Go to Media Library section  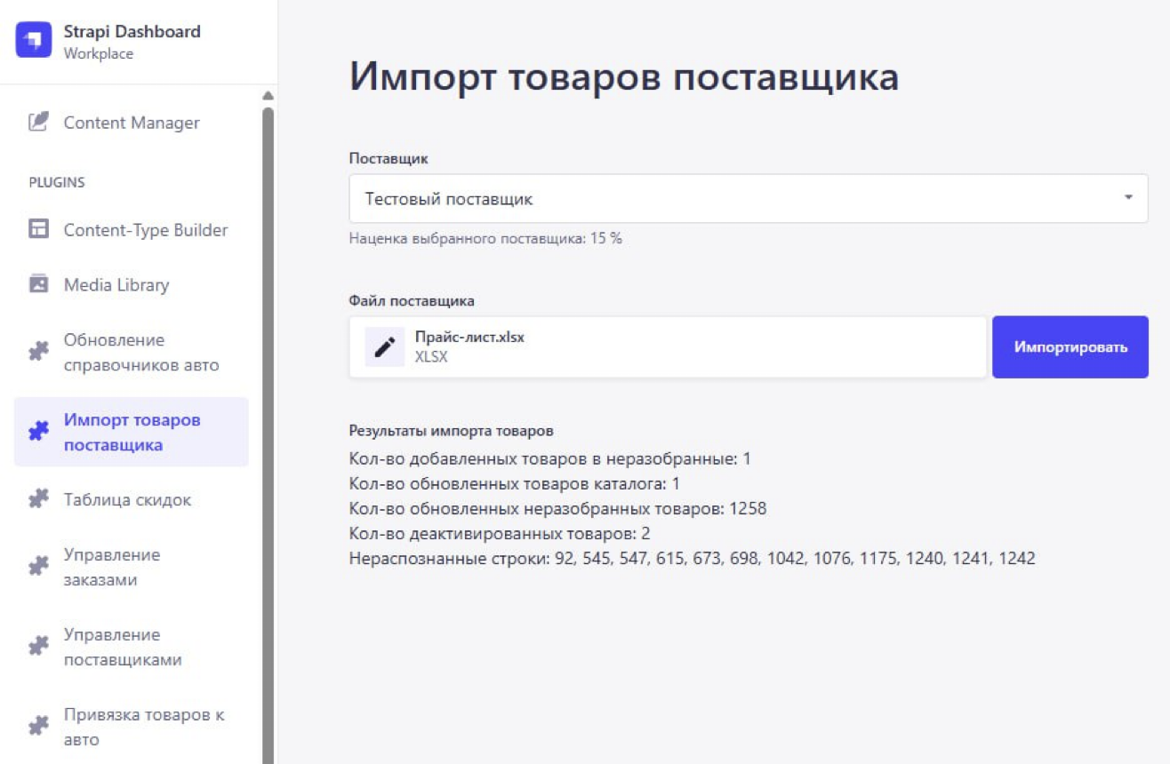point(116,285)
